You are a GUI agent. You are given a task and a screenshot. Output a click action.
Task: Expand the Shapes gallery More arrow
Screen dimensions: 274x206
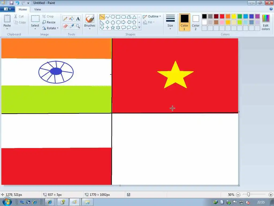(139, 28)
